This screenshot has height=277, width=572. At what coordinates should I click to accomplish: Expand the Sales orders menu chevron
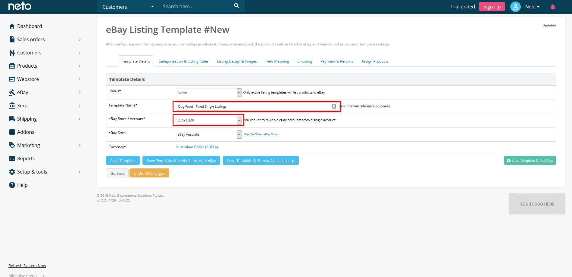coord(80,39)
